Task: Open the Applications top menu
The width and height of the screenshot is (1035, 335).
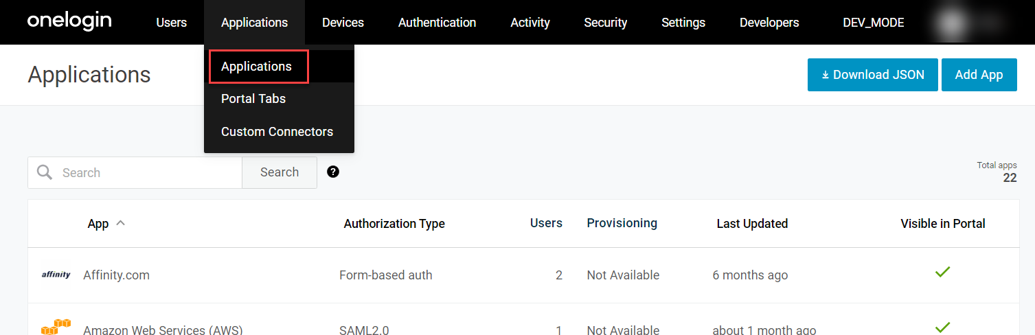Action: point(254,23)
